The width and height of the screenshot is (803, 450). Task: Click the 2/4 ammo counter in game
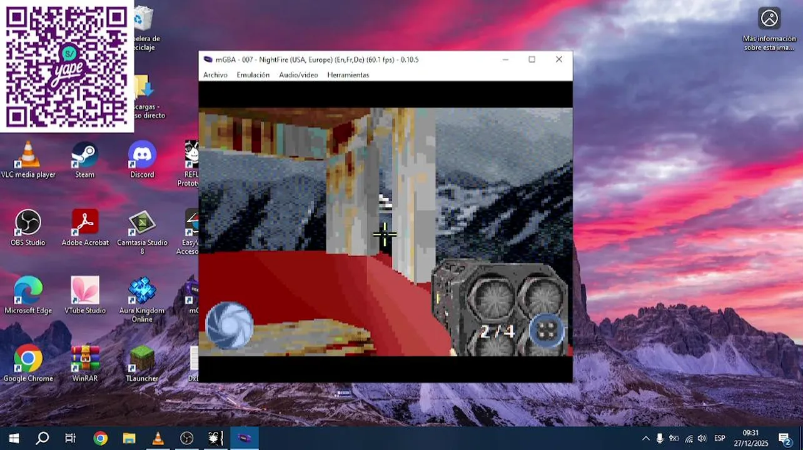coord(497,332)
